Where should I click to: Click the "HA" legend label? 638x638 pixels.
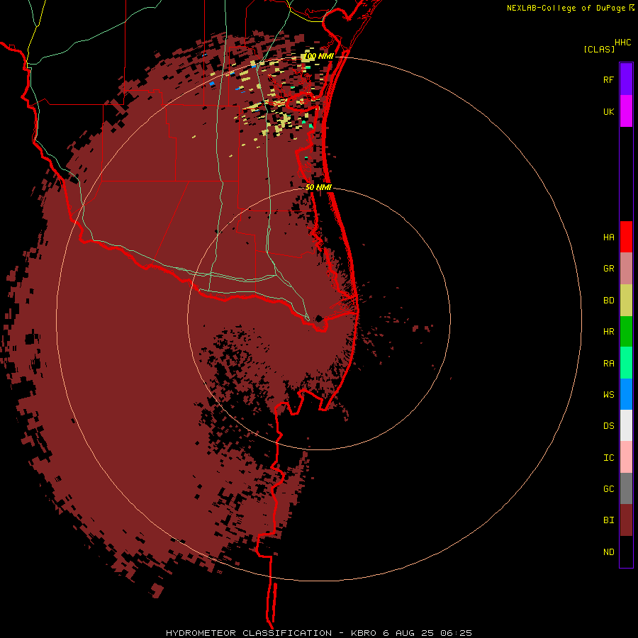pyautogui.click(x=609, y=237)
